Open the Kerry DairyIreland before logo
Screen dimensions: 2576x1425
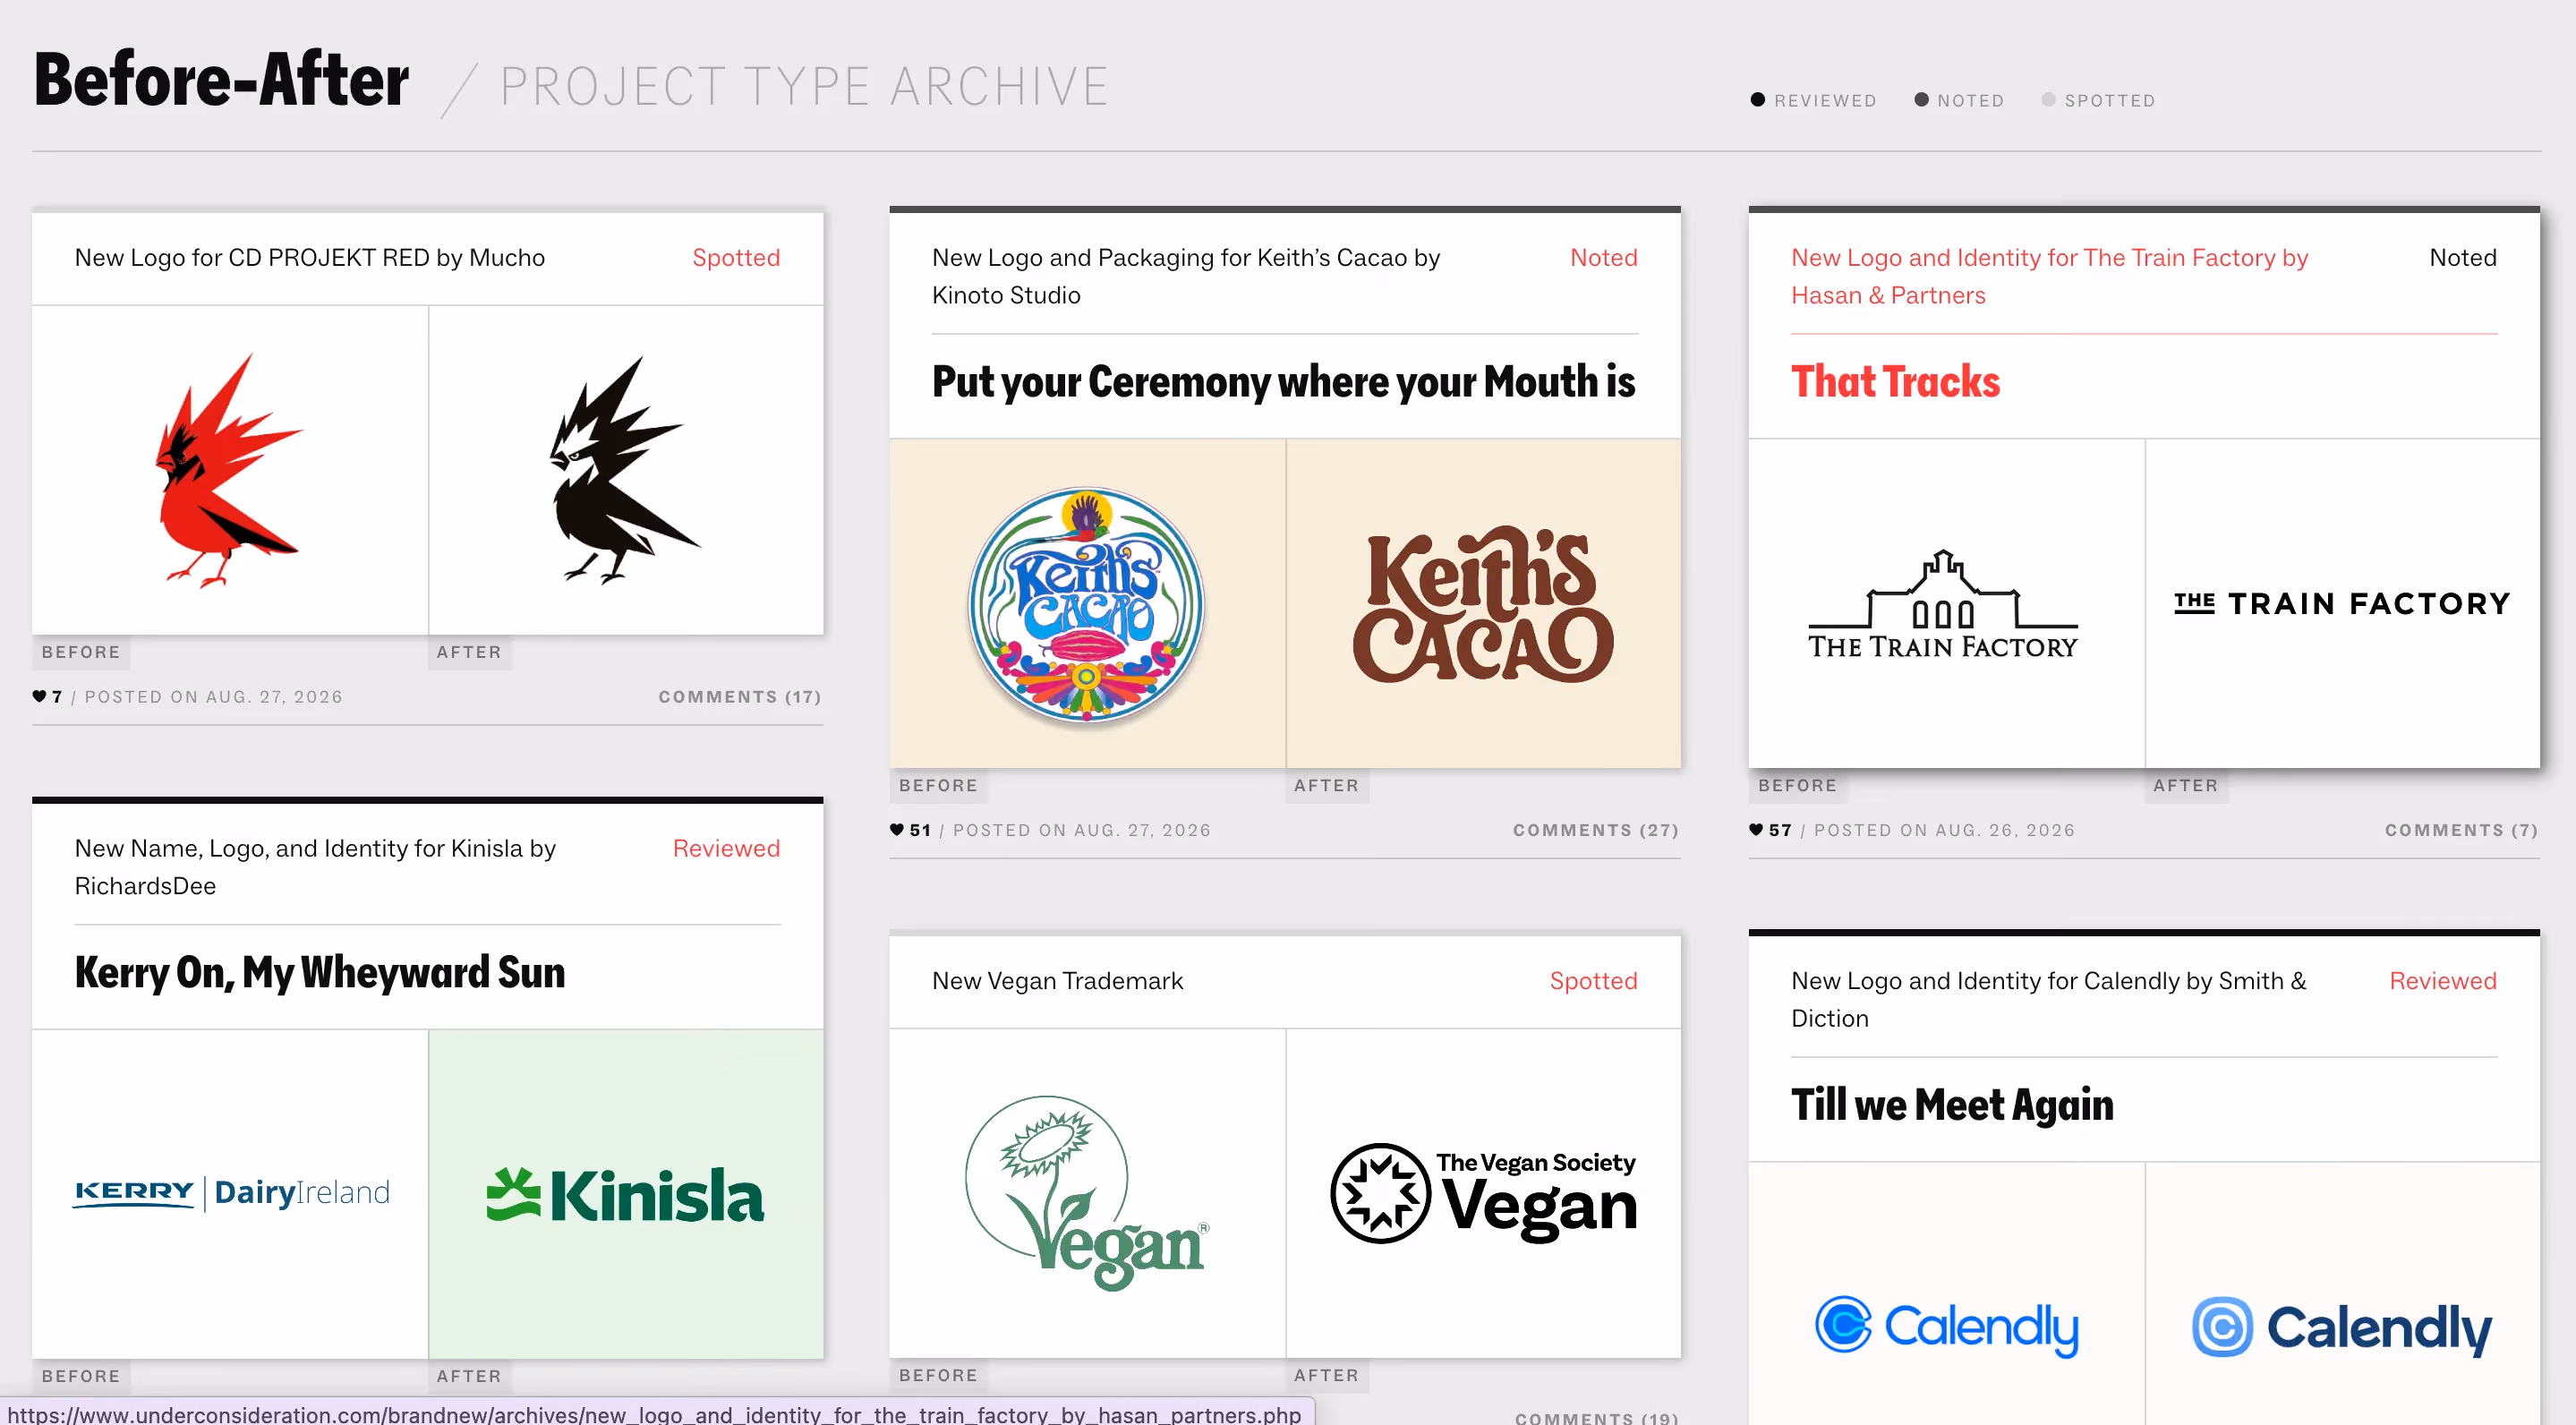coord(230,1193)
